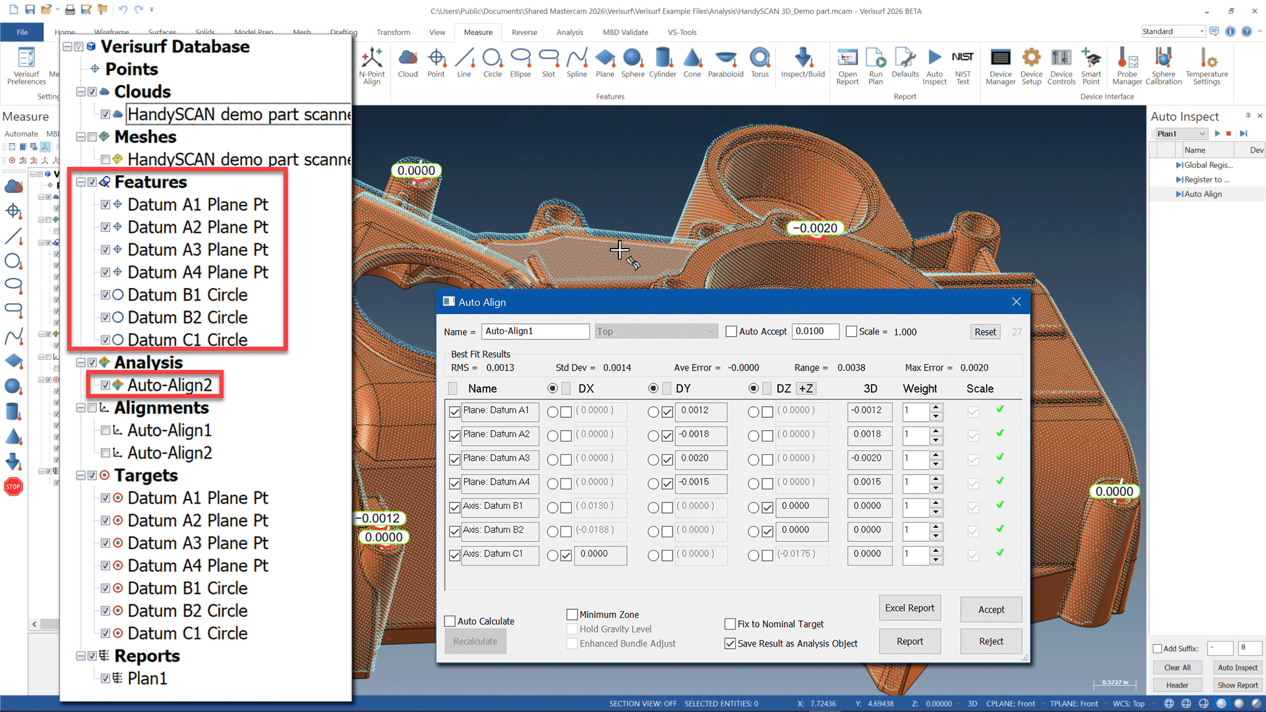Collapse the Reports tree node

[80, 656]
